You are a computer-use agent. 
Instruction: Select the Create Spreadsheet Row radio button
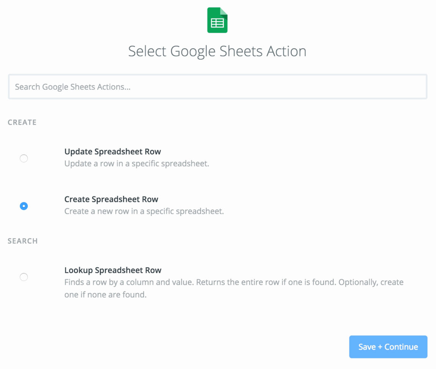[24, 206]
